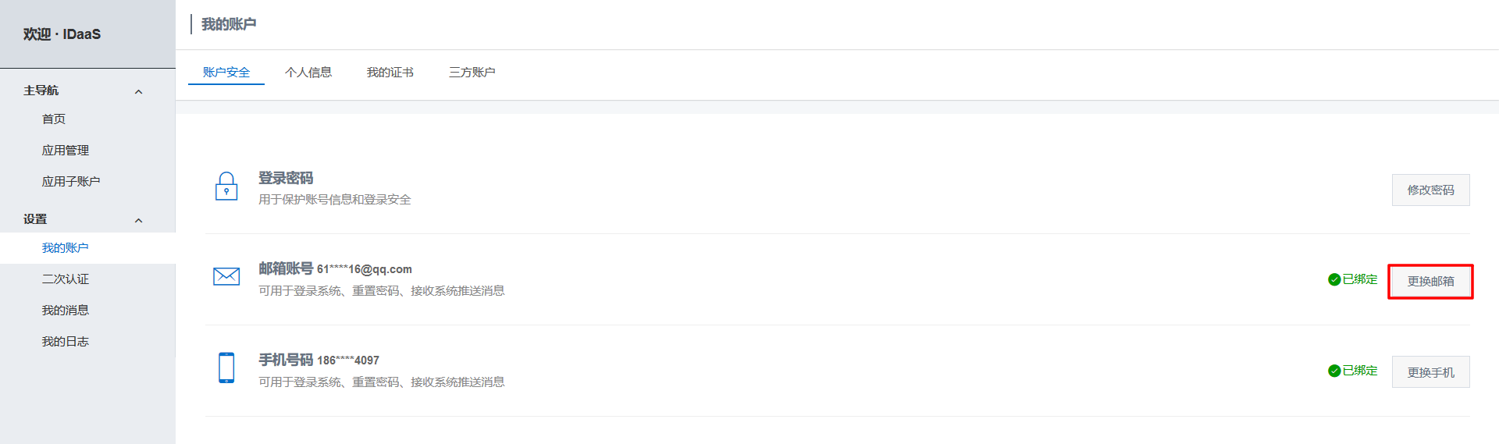Collapse the 设置 section chevron

(139, 220)
